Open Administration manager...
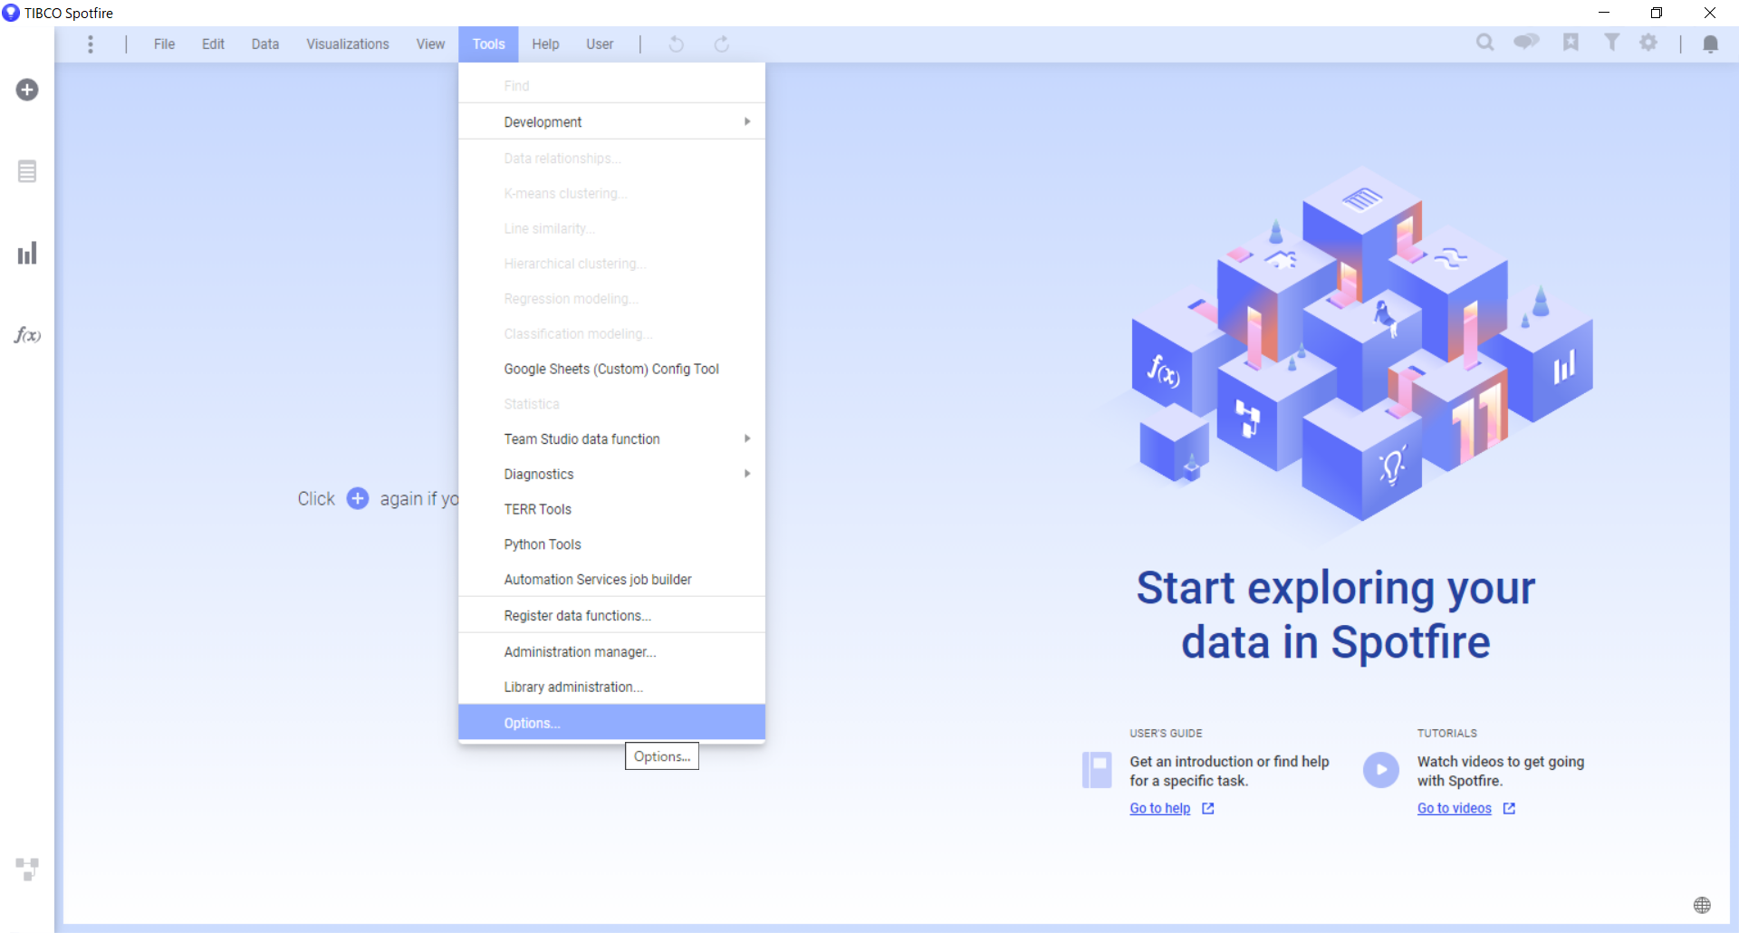The height and width of the screenshot is (933, 1739). (611, 652)
